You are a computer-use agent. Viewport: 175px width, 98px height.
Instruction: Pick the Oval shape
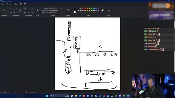47,8
